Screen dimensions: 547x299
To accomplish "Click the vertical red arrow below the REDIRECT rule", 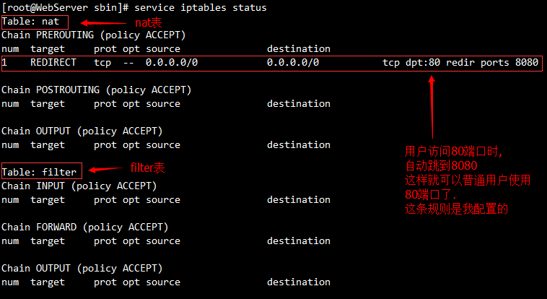I will click(x=432, y=107).
